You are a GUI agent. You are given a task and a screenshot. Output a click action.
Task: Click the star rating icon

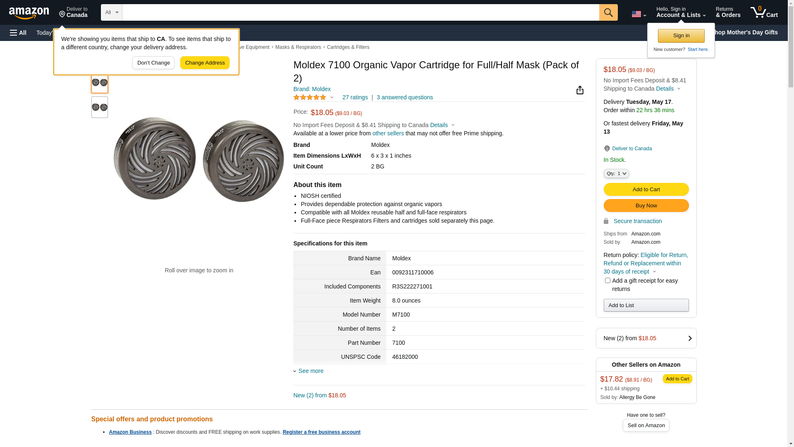point(310,97)
